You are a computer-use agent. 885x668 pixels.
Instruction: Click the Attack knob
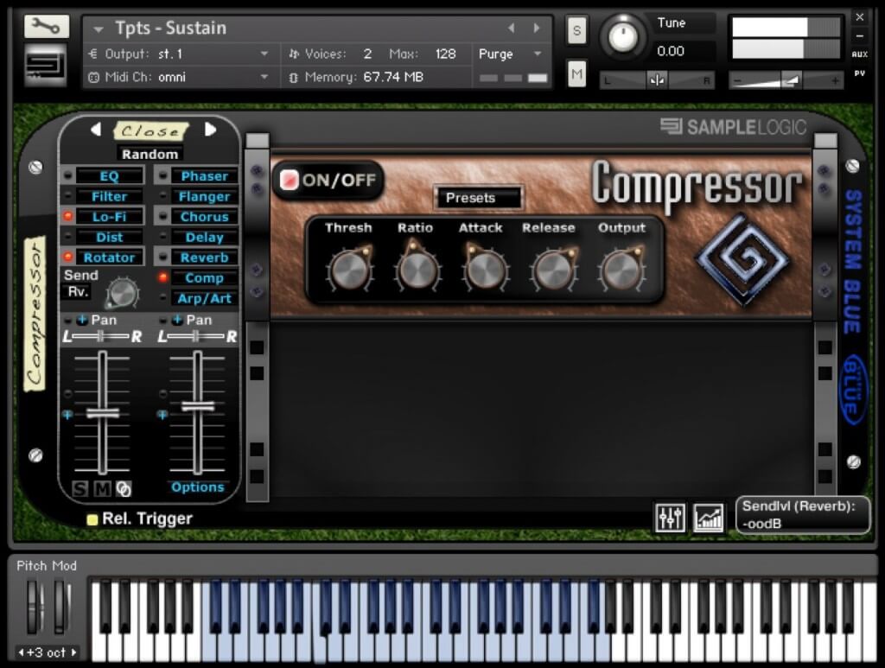[x=485, y=269]
